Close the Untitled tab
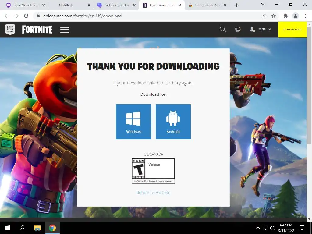The image size is (312, 234). point(89,5)
